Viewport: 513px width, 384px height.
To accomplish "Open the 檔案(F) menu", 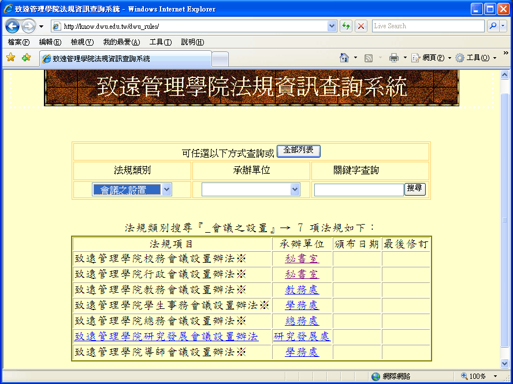I will click(x=18, y=42).
